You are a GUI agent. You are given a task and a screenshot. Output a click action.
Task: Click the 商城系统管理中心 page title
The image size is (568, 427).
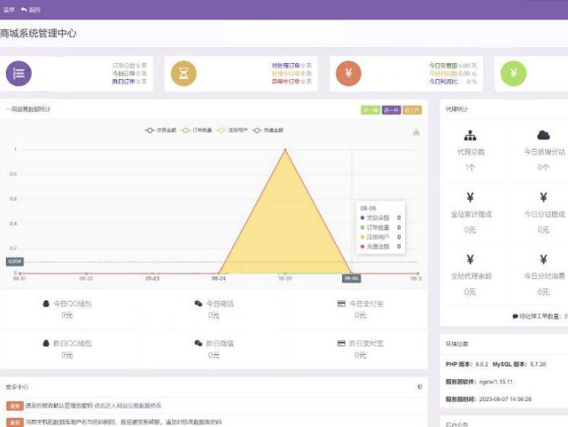(x=38, y=34)
